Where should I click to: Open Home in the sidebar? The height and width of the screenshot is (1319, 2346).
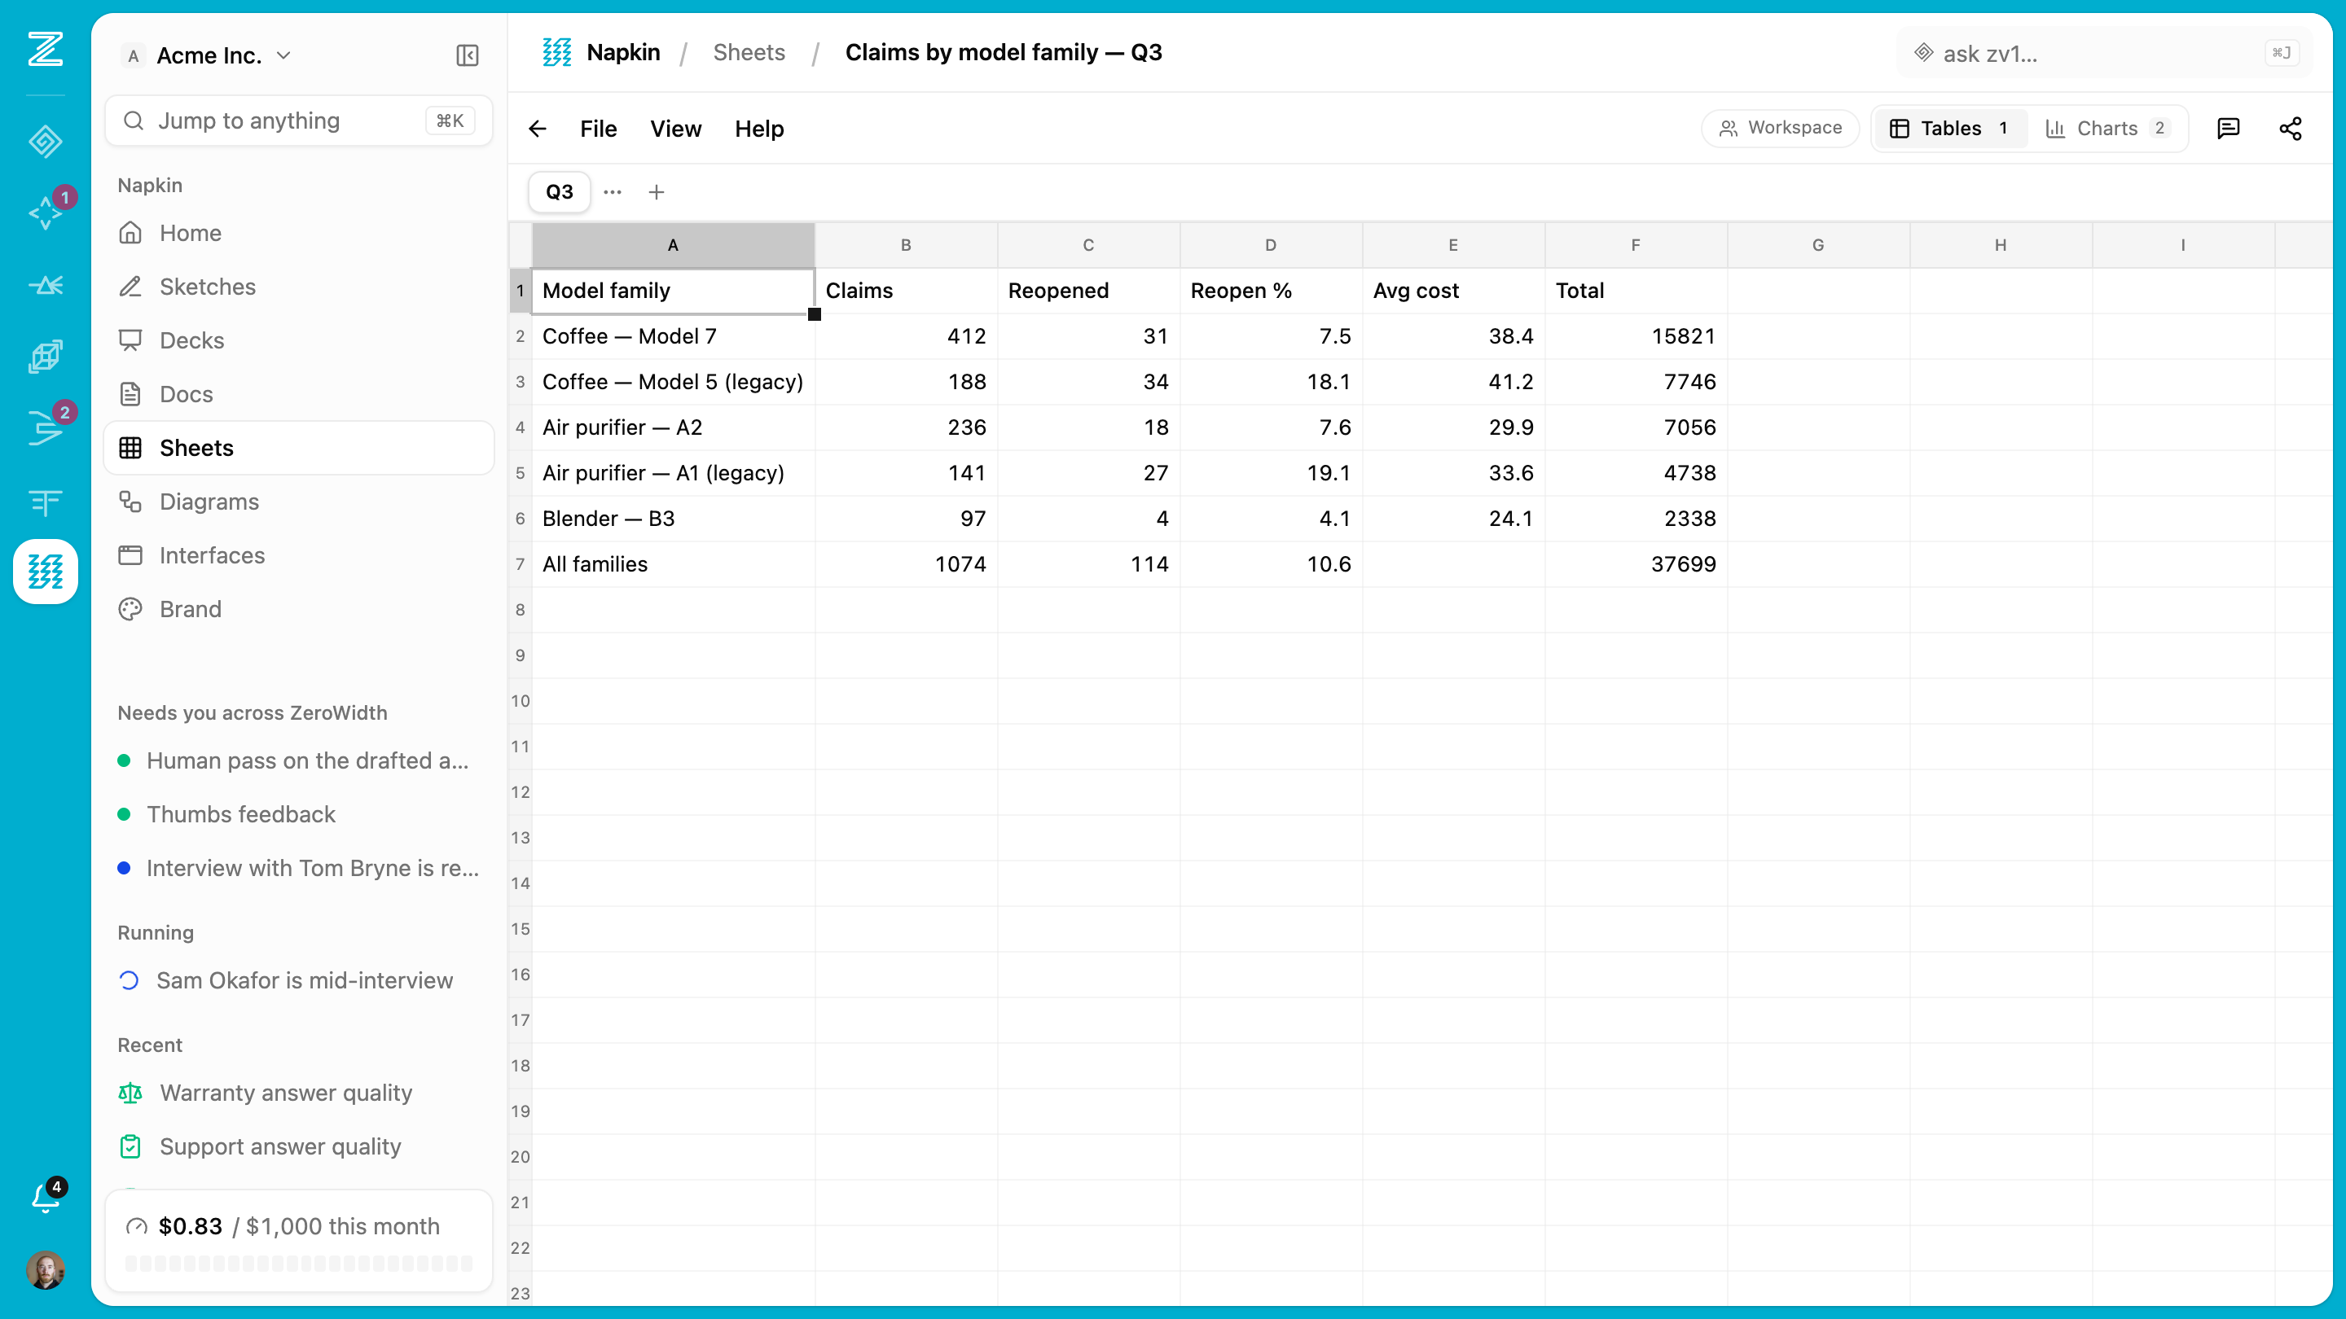(299, 233)
